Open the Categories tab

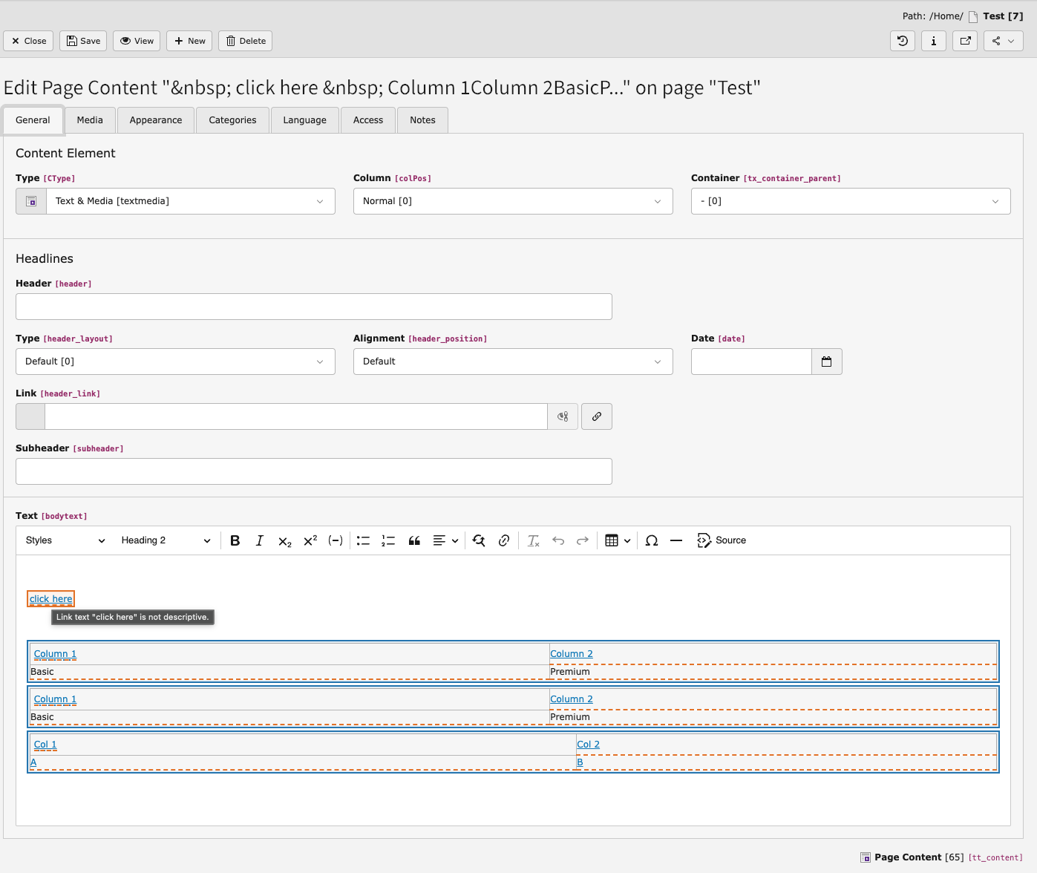click(x=232, y=120)
